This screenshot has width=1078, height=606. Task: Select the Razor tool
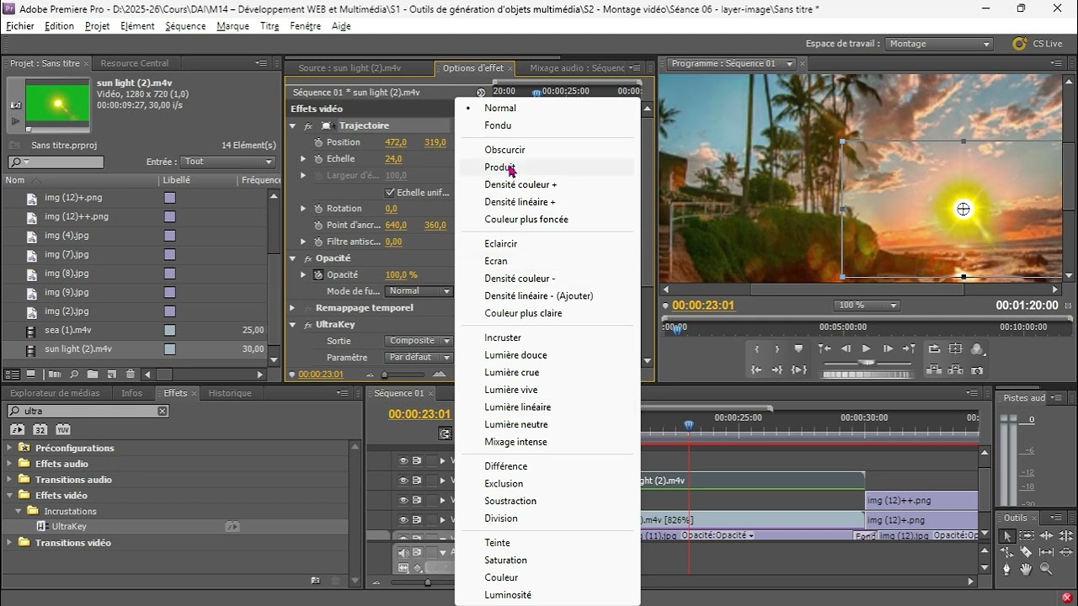pyautogui.click(x=1027, y=552)
